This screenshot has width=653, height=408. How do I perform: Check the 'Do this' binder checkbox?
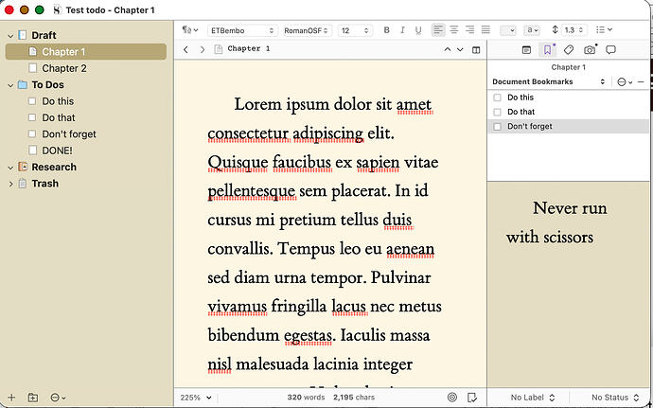coord(32,101)
